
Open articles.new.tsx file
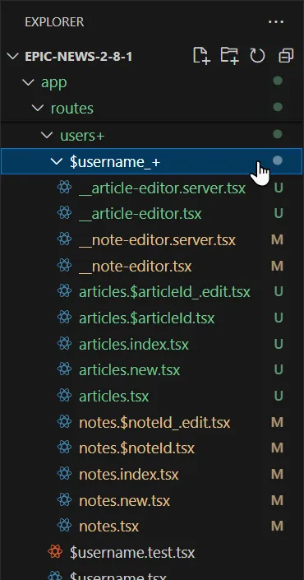point(130,370)
